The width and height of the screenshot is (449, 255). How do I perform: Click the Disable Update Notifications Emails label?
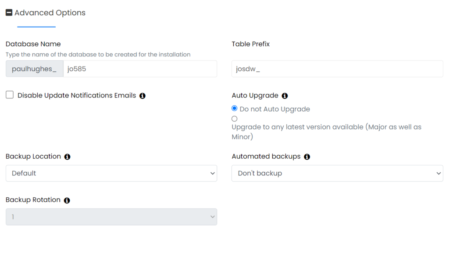coord(77,95)
